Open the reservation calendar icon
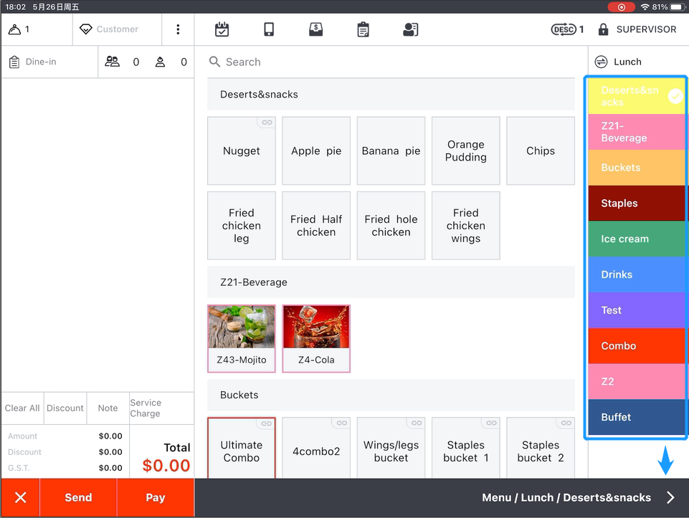The height and width of the screenshot is (518, 689). pyautogui.click(x=222, y=29)
